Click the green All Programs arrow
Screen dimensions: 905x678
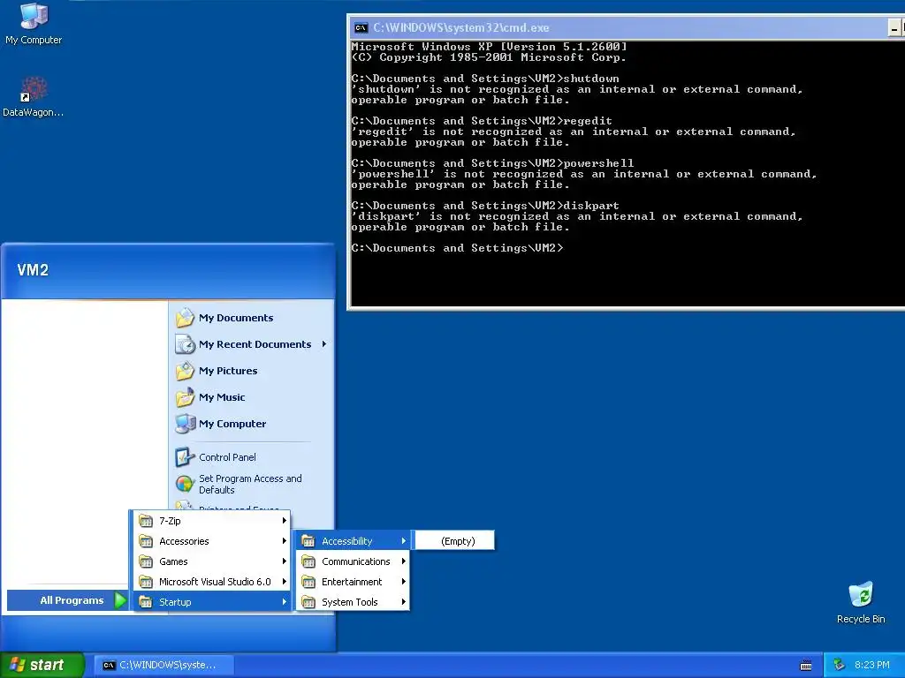[x=120, y=600]
